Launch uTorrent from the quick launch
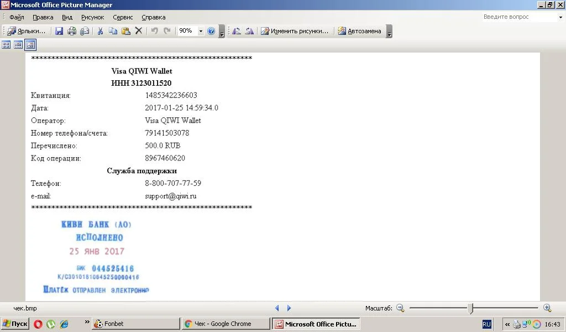Screen dimensions: 566x332 pos(51,324)
